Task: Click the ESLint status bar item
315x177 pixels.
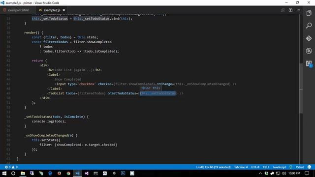Action: pos(300,167)
